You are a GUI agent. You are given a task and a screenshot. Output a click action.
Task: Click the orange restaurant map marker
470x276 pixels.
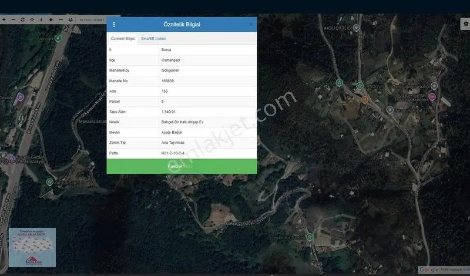coord(364,100)
